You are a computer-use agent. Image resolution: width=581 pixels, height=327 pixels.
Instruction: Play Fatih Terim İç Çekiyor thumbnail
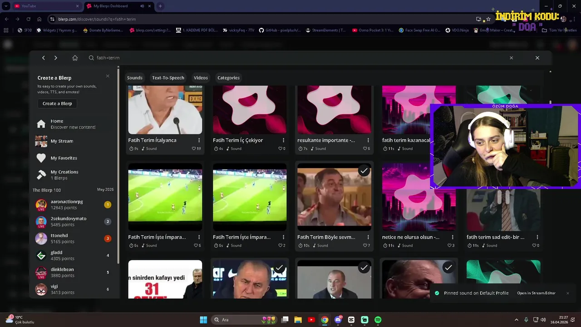(250, 110)
